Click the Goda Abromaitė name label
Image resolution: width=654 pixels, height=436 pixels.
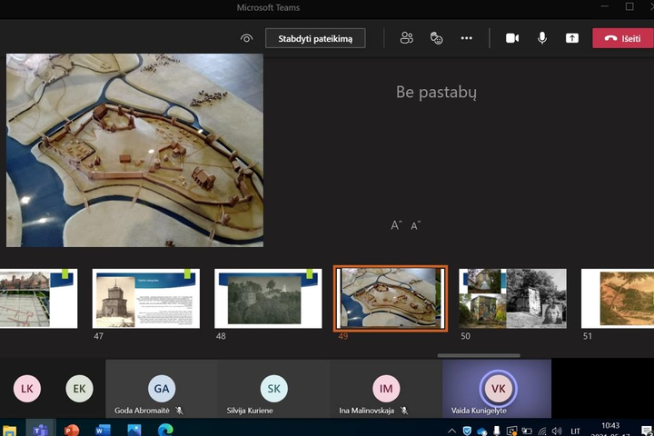point(143,411)
